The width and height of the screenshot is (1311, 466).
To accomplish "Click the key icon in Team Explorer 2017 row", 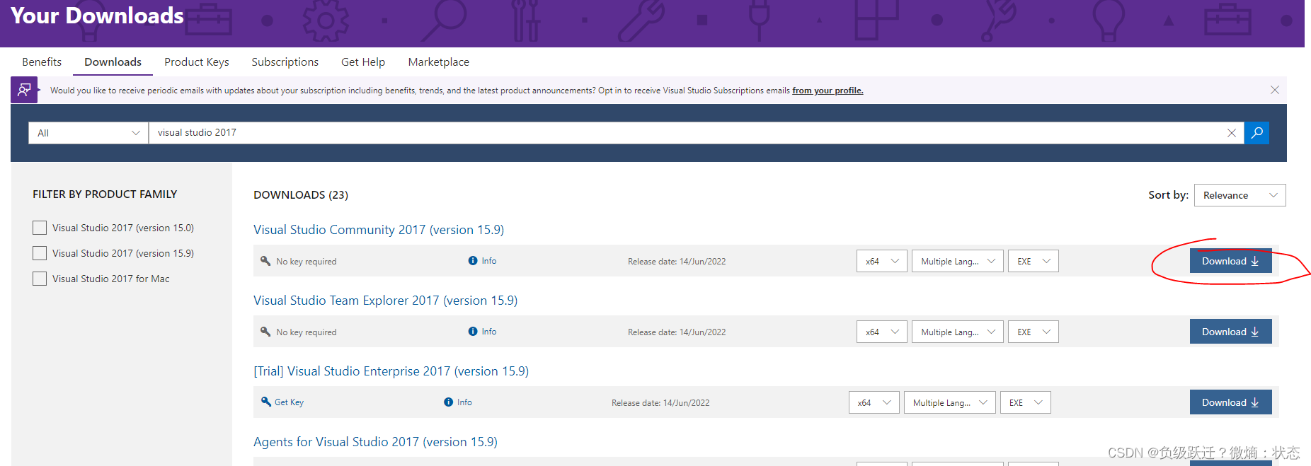I will [265, 332].
